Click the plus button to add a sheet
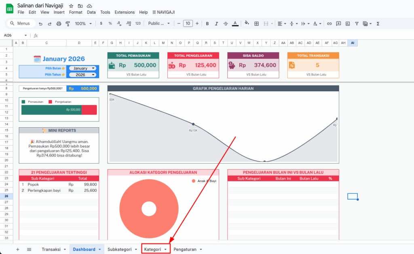The width and height of the screenshot is (414, 254). [17, 250]
